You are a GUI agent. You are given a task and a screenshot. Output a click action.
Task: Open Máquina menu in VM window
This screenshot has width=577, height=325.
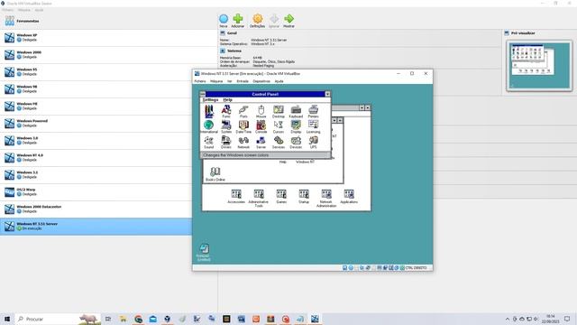click(216, 81)
